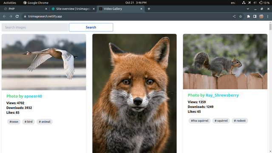Select the #swan tag

click(x=14, y=122)
